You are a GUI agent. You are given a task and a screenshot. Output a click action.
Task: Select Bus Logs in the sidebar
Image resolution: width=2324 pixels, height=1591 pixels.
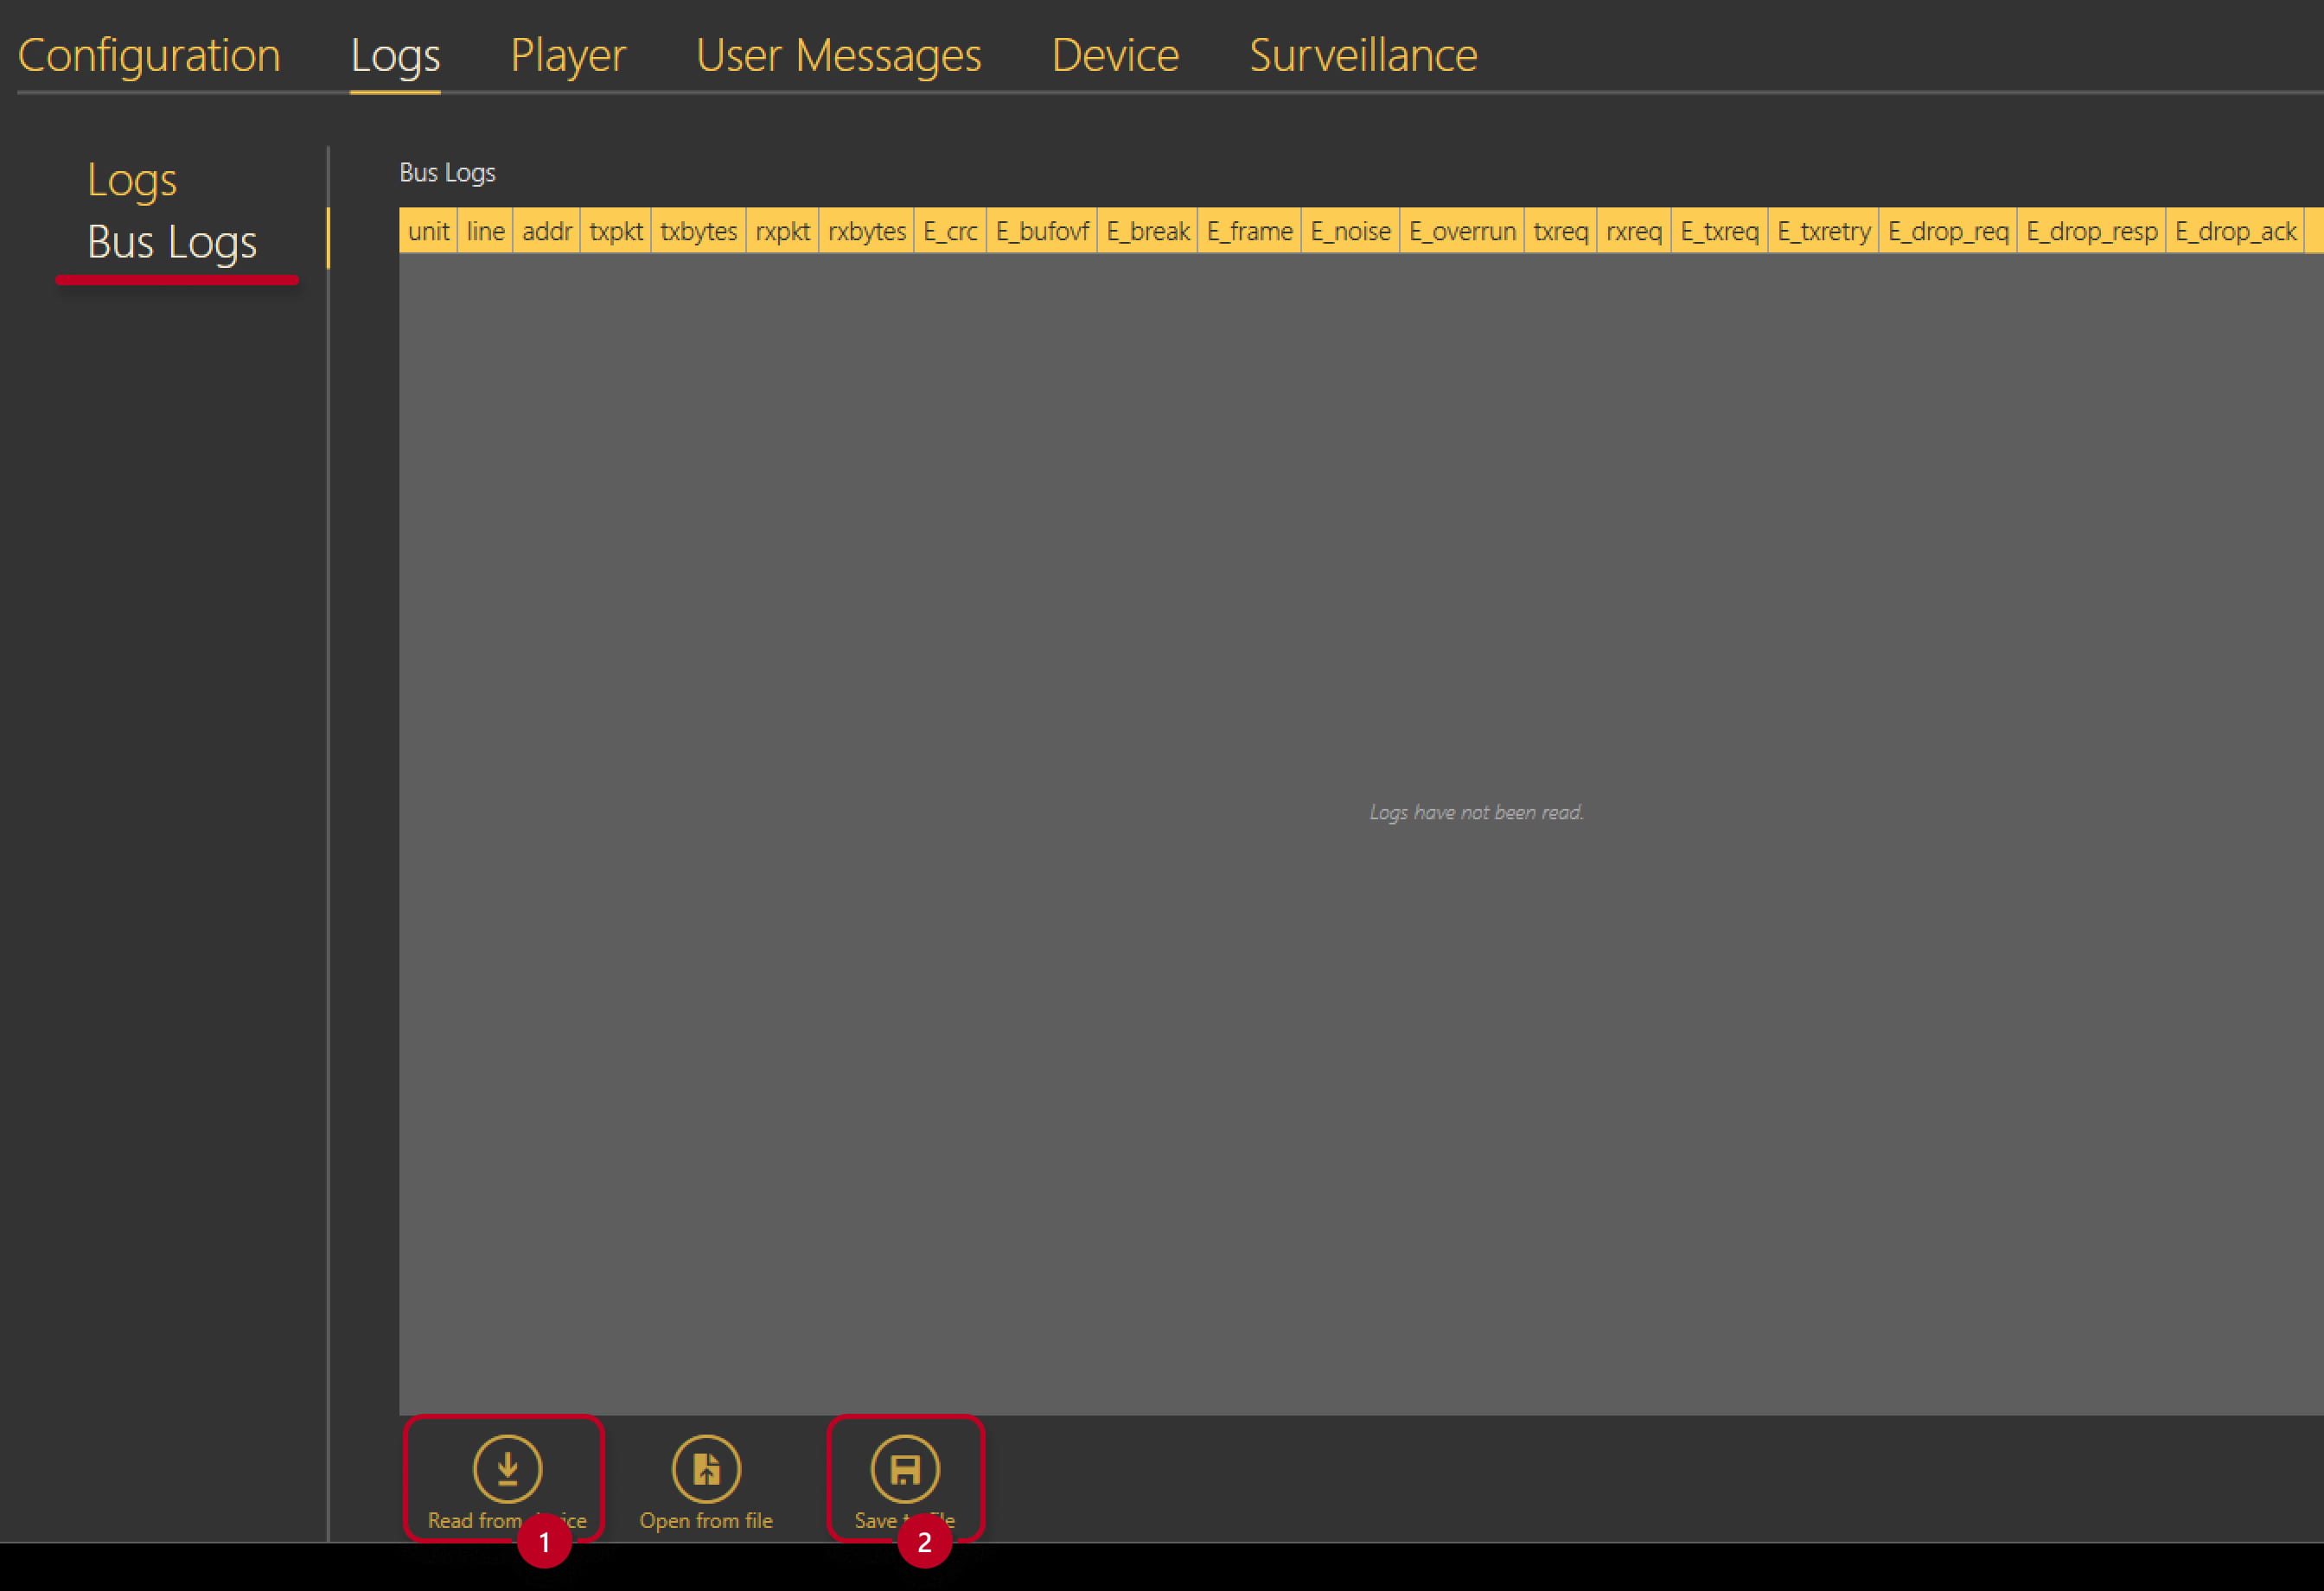coord(172,242)
